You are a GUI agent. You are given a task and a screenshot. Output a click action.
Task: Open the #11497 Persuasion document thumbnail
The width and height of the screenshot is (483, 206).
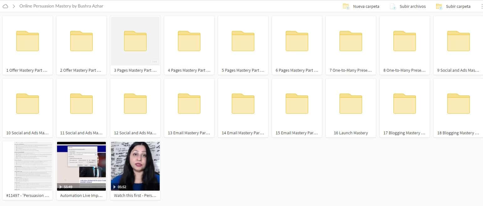pyautogui.click(x=28, y=166)
